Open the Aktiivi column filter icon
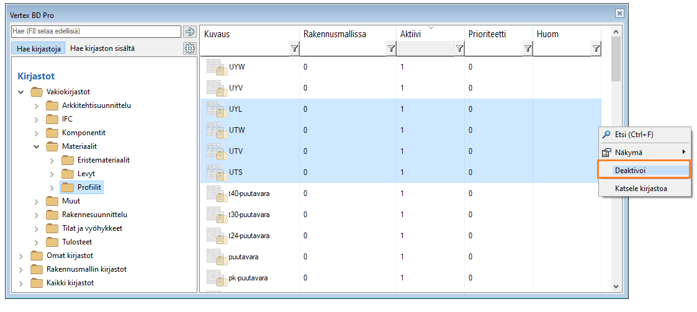This screenshot has height=312, width=697. pos(459,48)
